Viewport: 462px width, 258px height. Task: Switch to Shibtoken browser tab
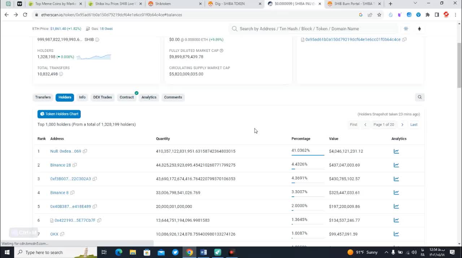175,4
